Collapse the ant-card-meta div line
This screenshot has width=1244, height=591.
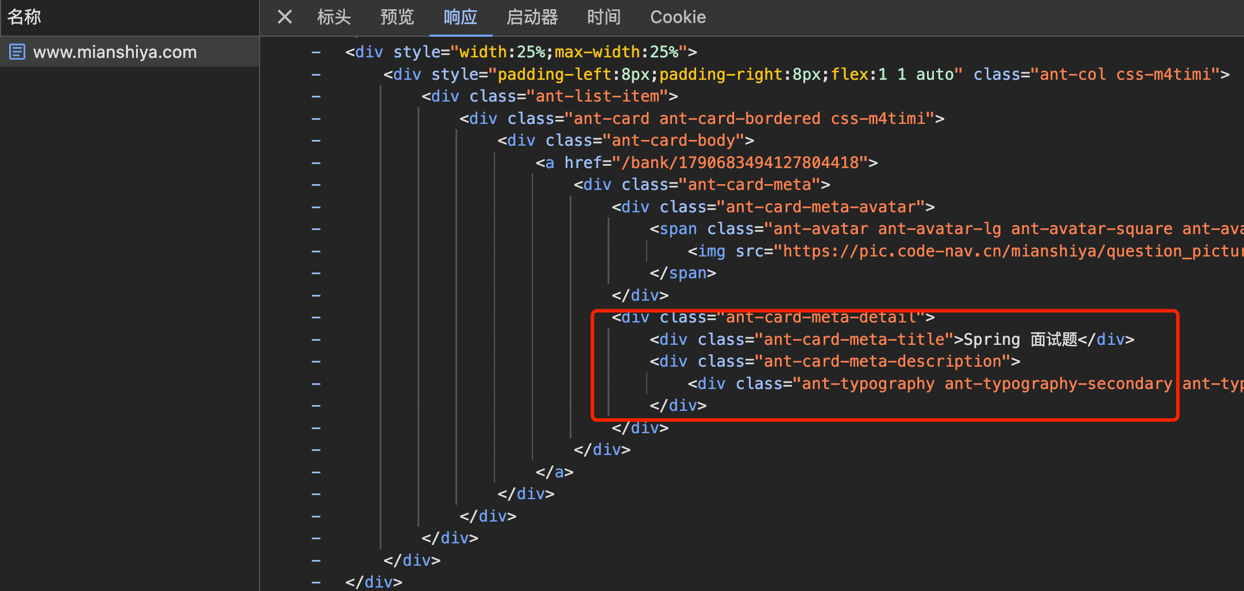316,185
